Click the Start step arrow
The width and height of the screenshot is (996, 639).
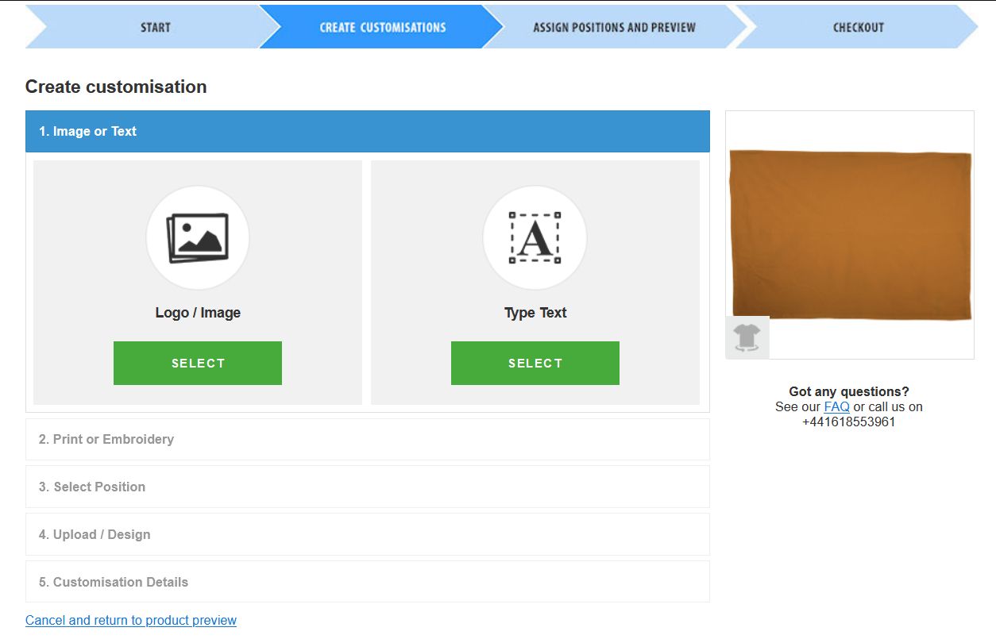coord(155,26)
